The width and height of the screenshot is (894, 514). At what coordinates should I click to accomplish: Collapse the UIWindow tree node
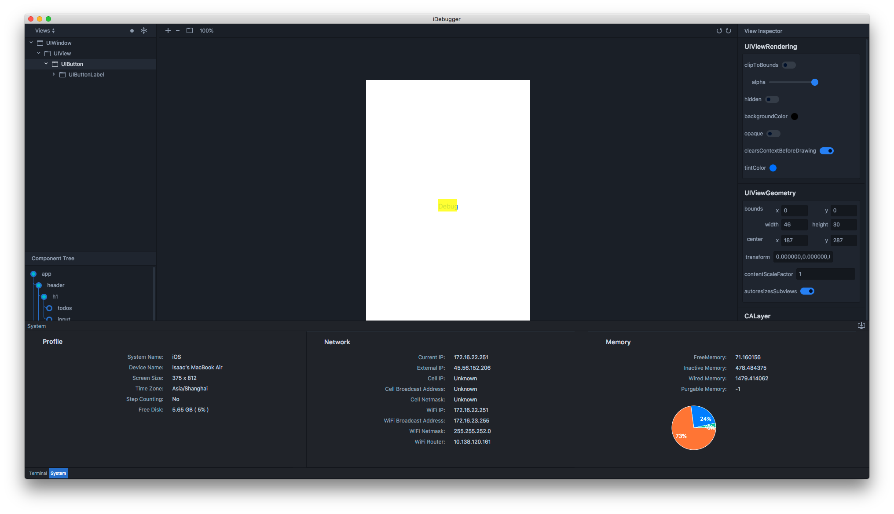31,43
